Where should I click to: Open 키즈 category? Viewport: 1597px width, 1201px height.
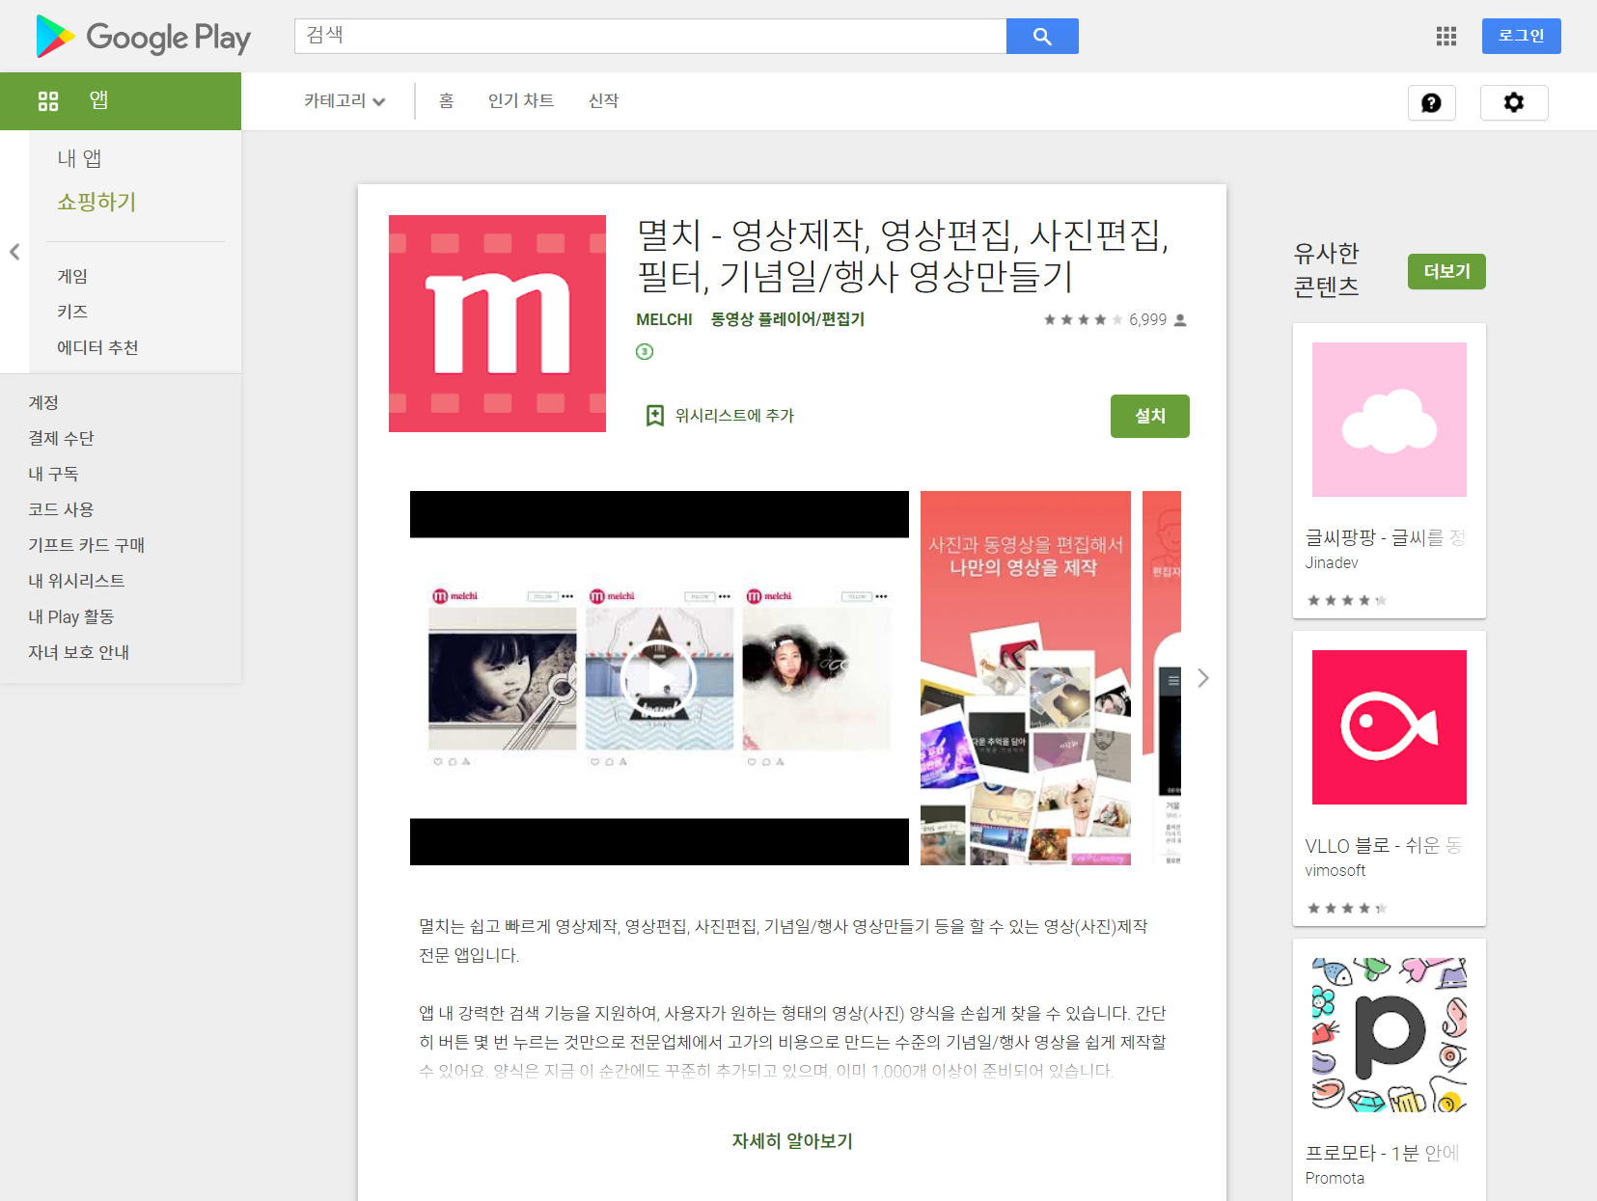tap(72, 312)
